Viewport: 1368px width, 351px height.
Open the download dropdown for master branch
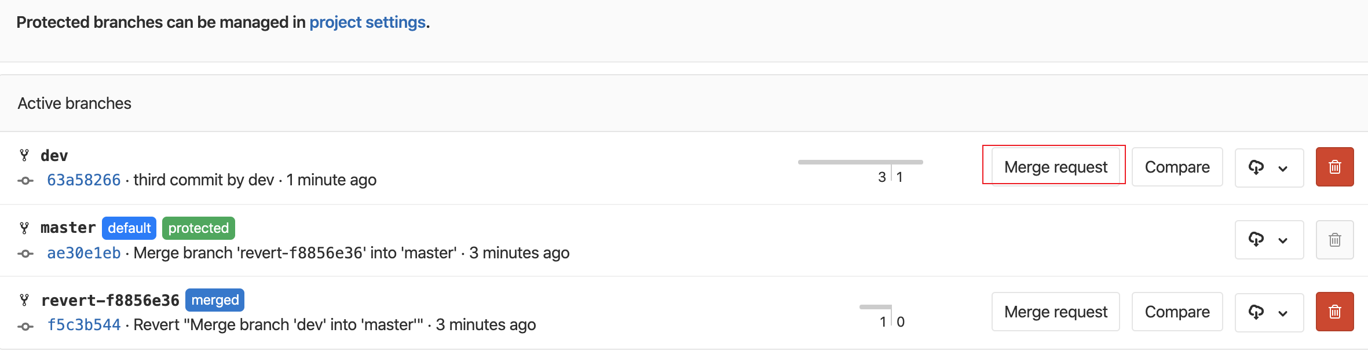coord(1268,240)
